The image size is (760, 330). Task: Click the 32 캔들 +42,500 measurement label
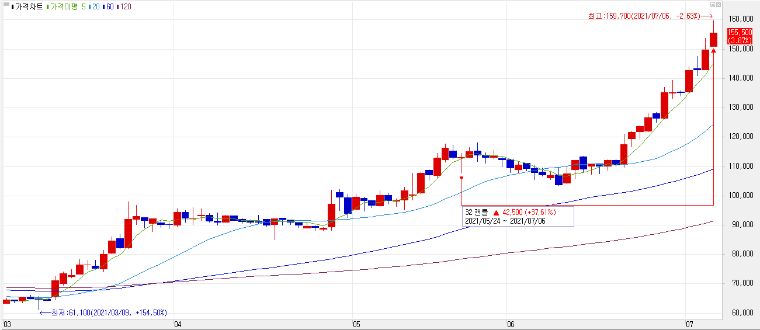511,212
